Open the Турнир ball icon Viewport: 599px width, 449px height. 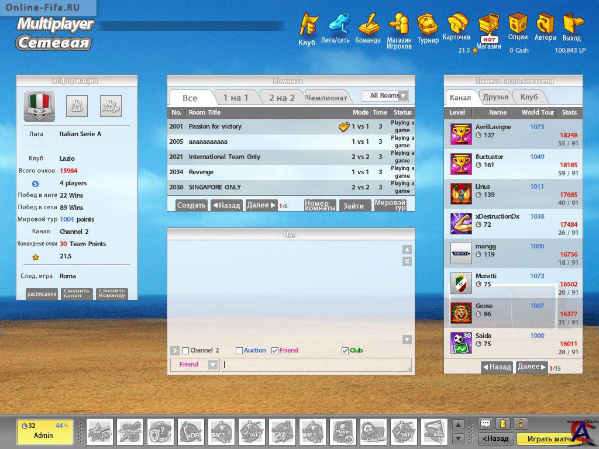[428, 25]
